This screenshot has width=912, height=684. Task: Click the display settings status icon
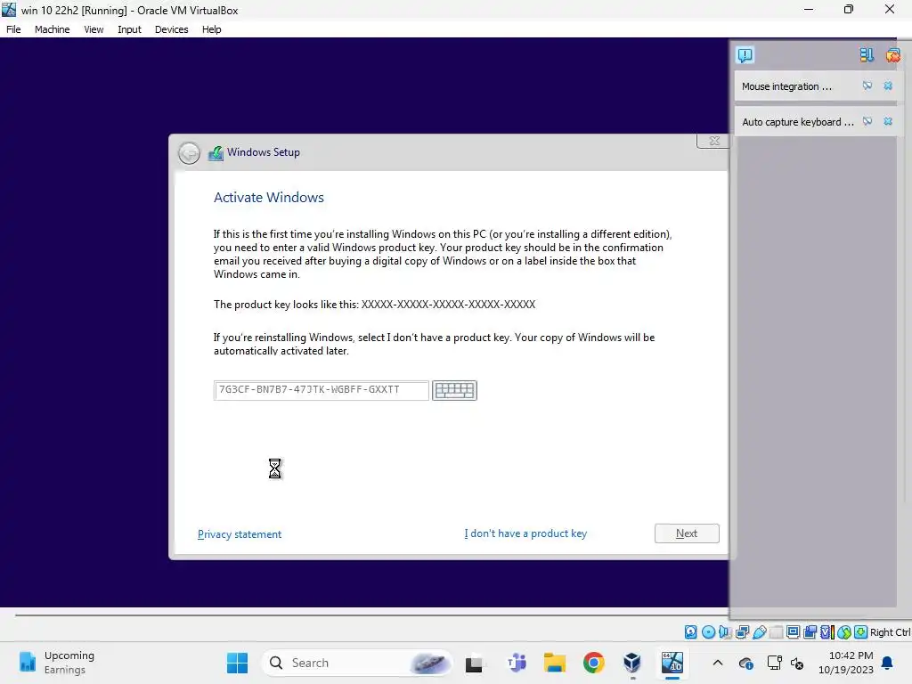[793, 632]
